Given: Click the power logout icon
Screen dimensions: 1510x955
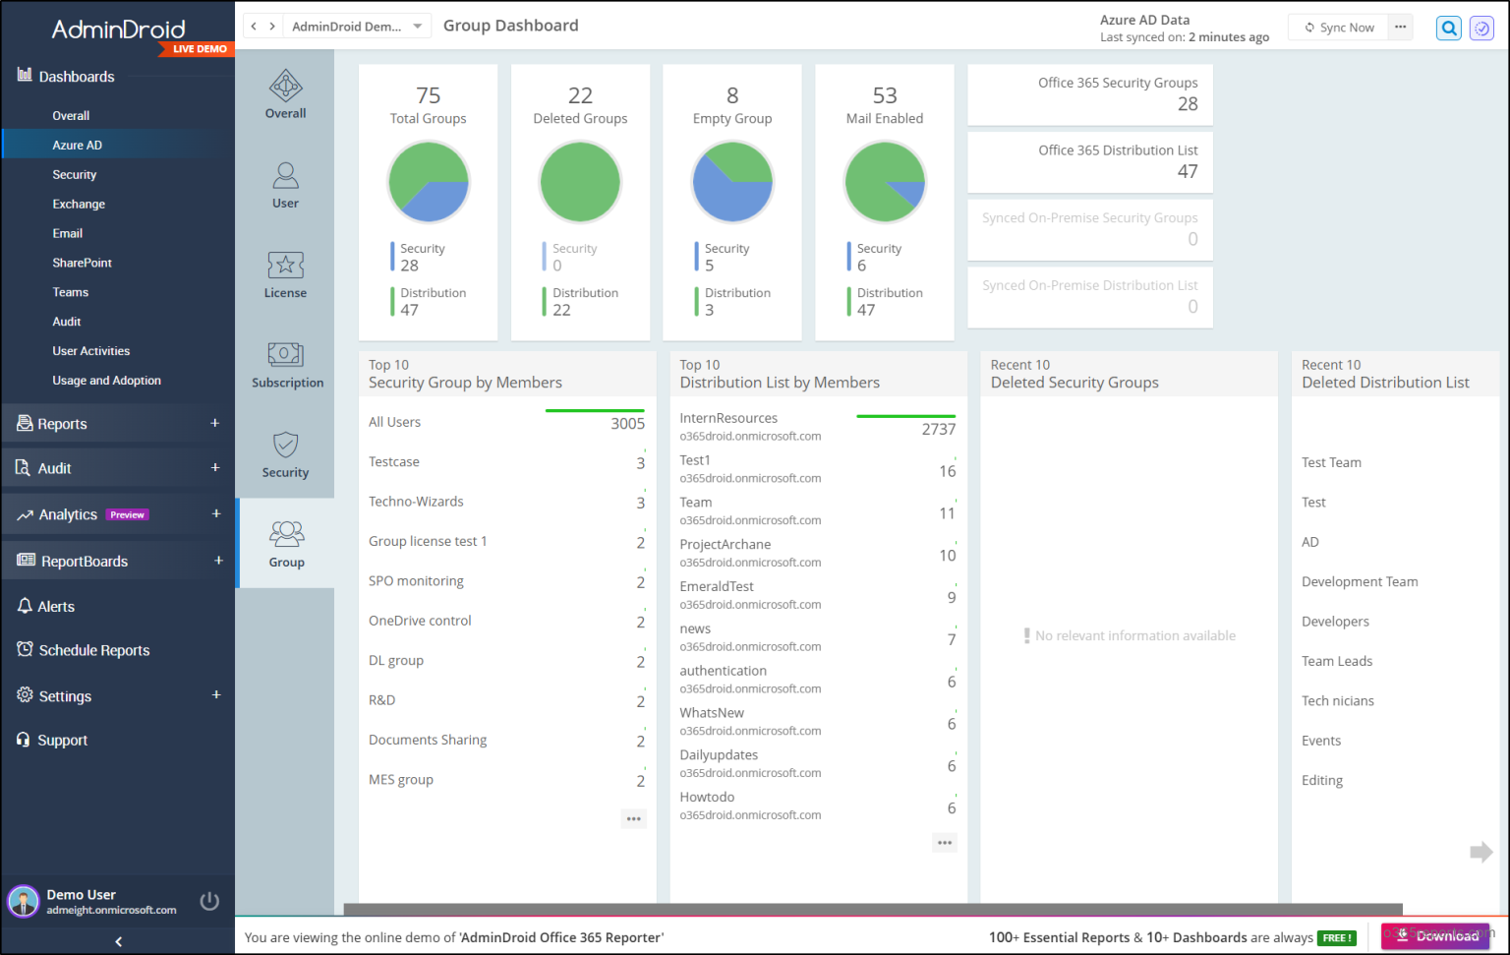Looking at the screenshot, I should [209, 901].
